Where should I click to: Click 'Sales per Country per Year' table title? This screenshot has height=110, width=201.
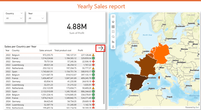pyautogui.click(x=20, y=46)
